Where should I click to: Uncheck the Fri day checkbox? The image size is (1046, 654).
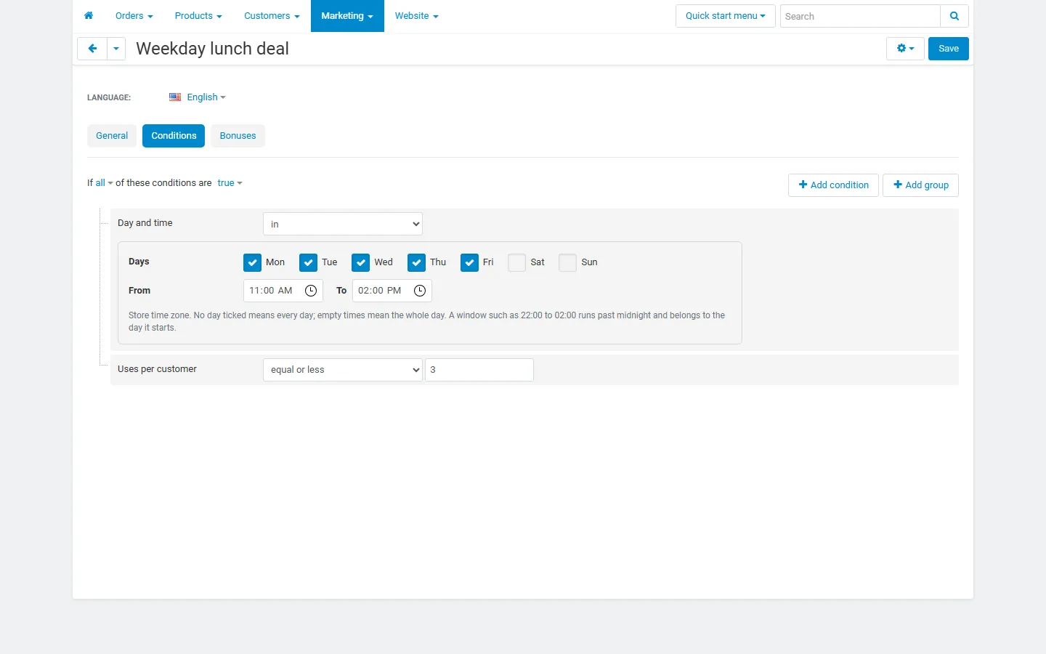coord(469,262)
